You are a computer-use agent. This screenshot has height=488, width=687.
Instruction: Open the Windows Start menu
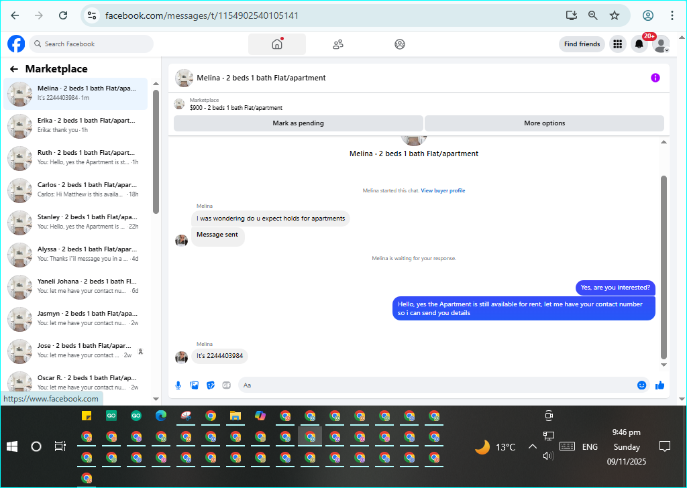point(12,446)
